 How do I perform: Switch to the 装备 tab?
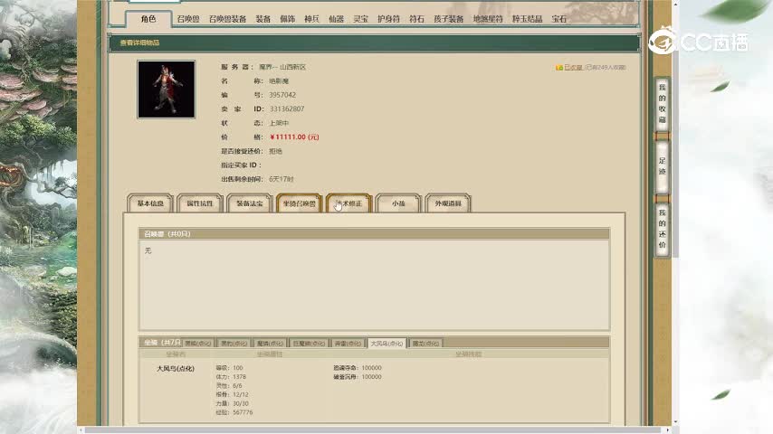tap(262, 19)
